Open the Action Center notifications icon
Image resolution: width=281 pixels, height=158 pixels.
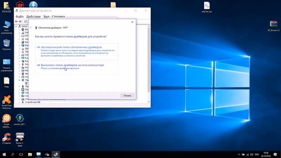(275, 154)
